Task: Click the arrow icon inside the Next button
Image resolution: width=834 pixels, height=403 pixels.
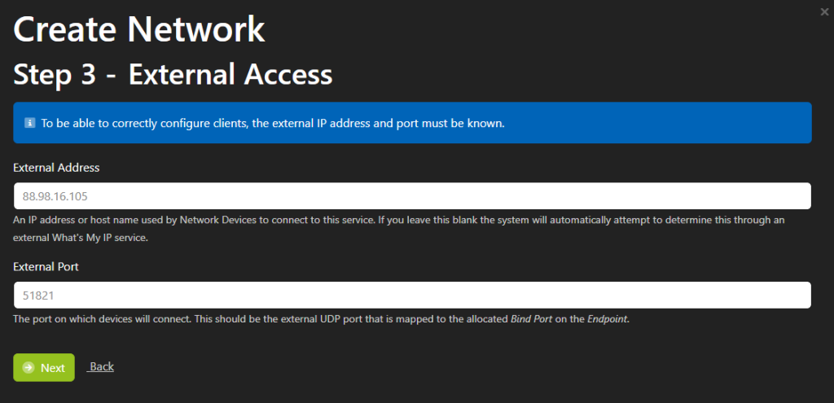Action: point(29,367)
